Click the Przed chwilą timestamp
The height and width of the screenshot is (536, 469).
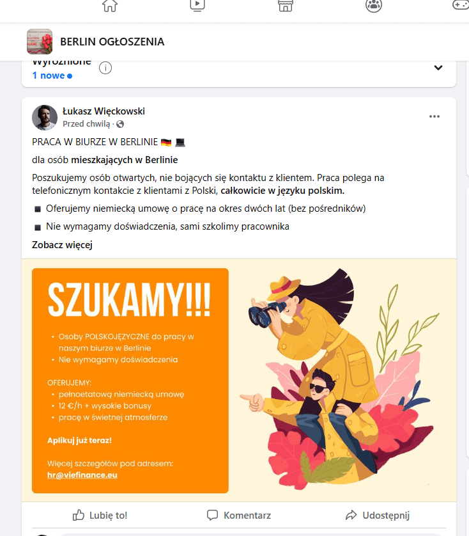(86, 124)
